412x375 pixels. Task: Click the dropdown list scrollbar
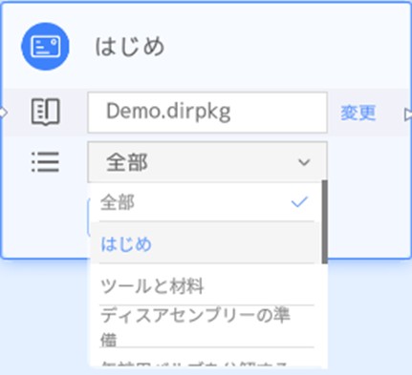click(x=325, y=222)
